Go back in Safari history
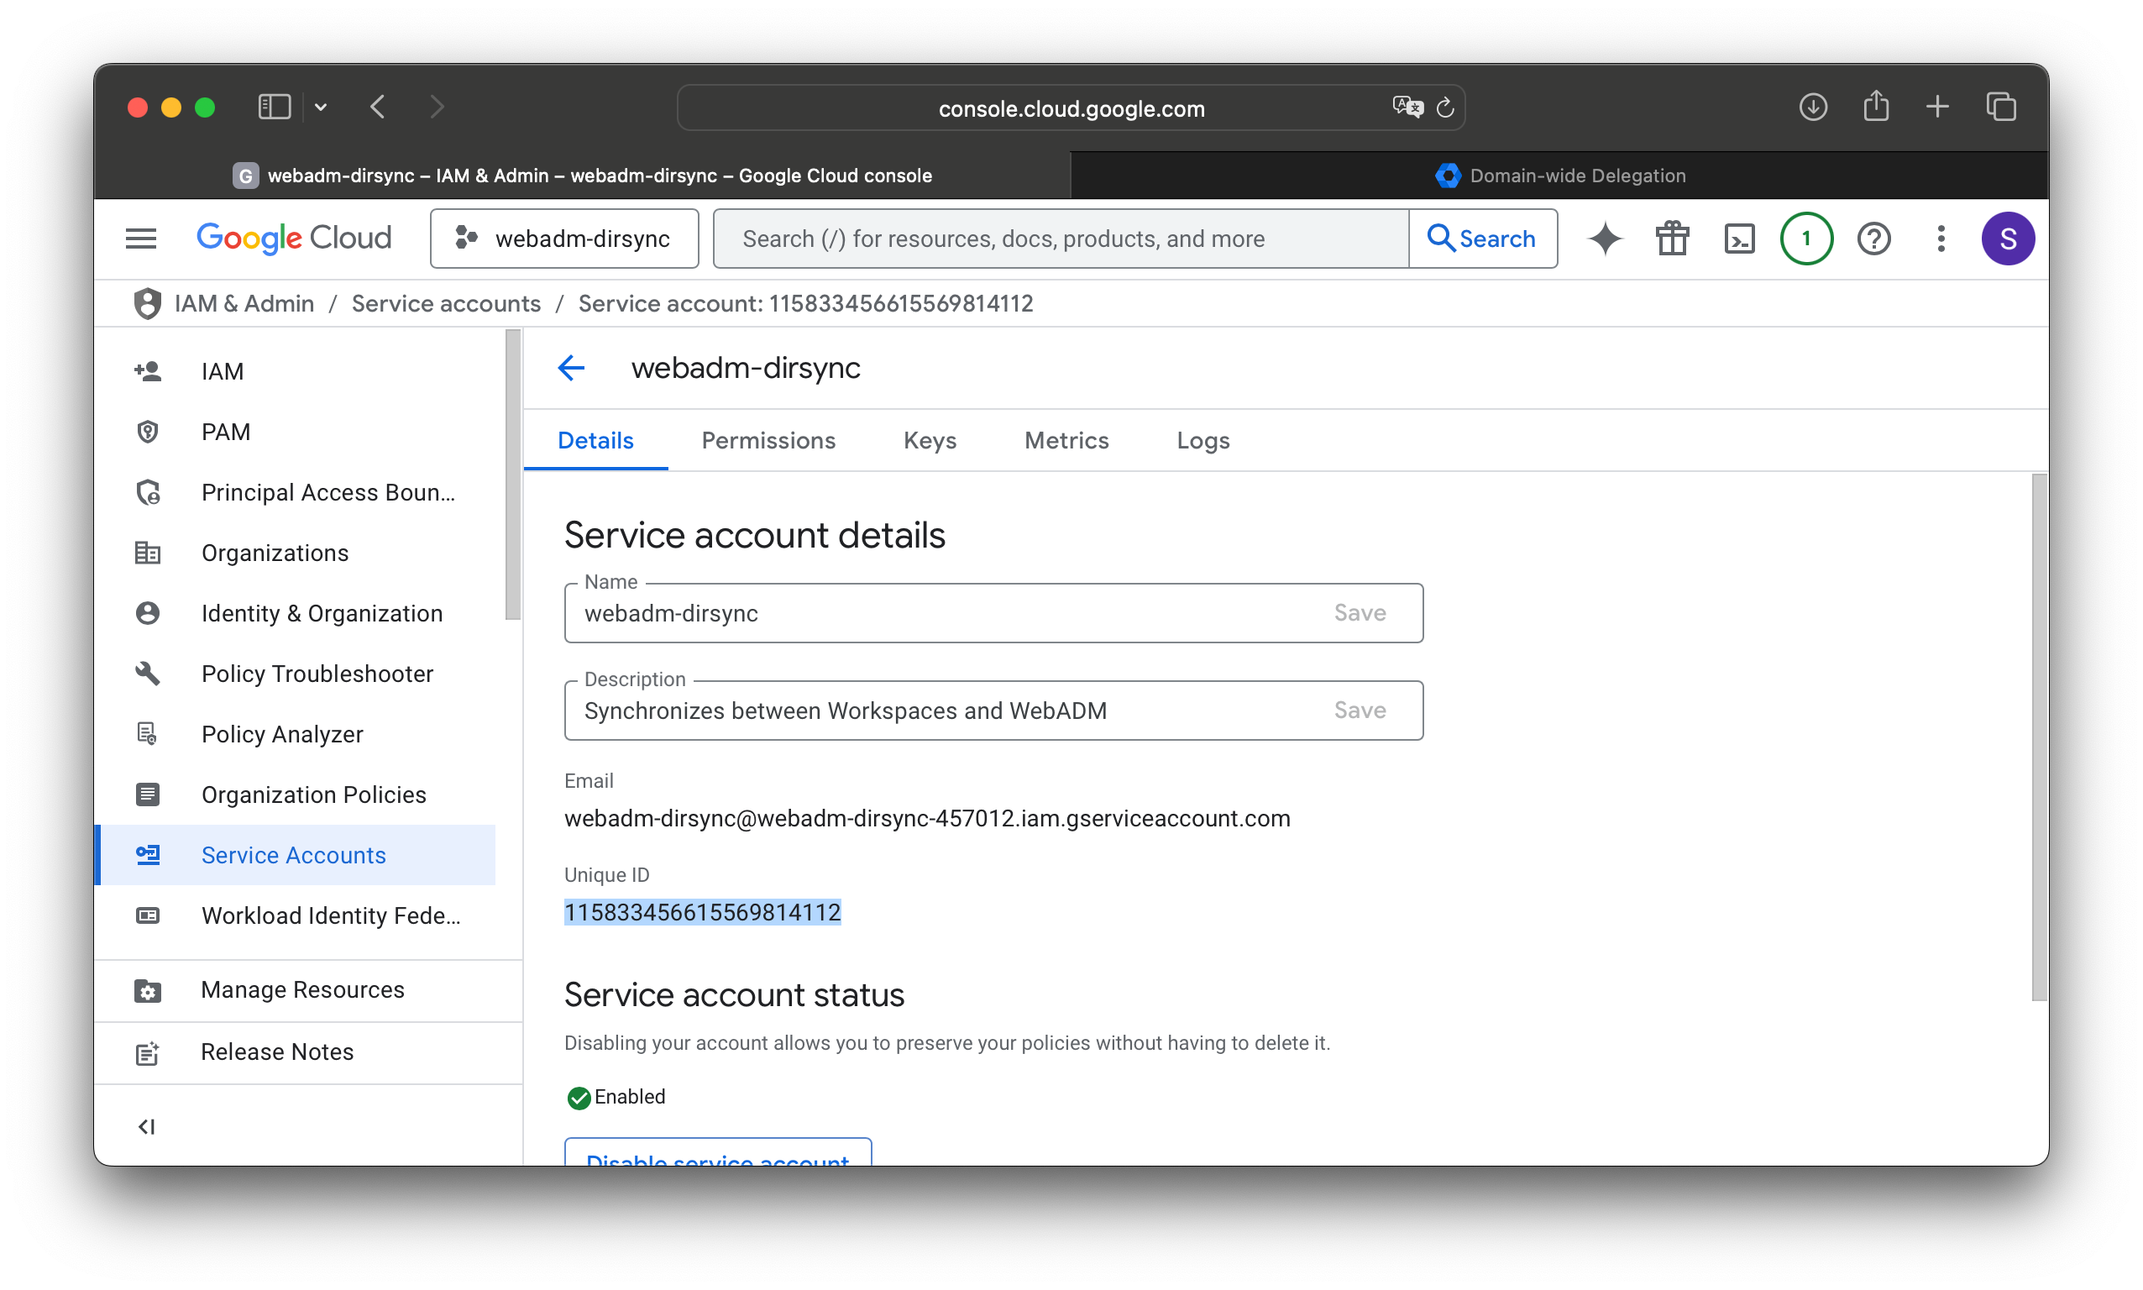This screenshot has height=1290, width=2143. [377, 107]
